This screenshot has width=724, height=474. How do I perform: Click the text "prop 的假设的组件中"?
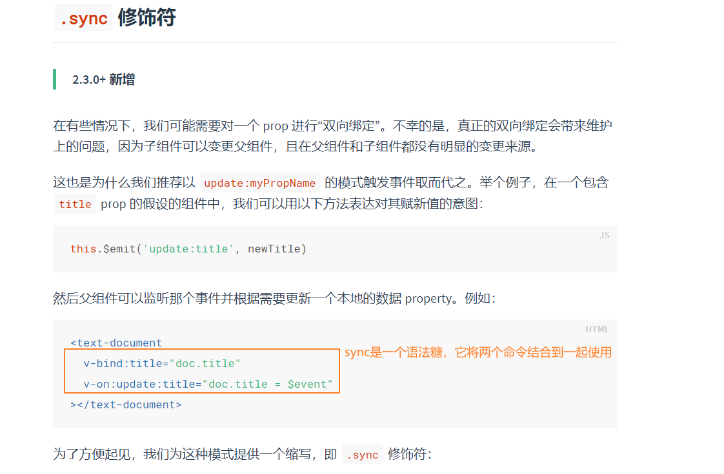[160, 204]
